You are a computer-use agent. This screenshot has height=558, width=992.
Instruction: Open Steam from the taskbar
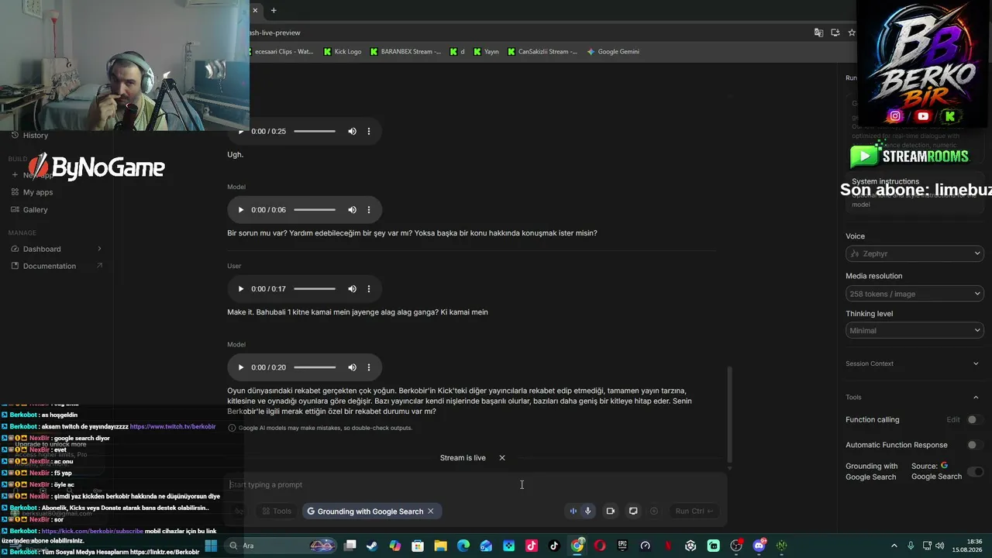[x=373, y=546]
